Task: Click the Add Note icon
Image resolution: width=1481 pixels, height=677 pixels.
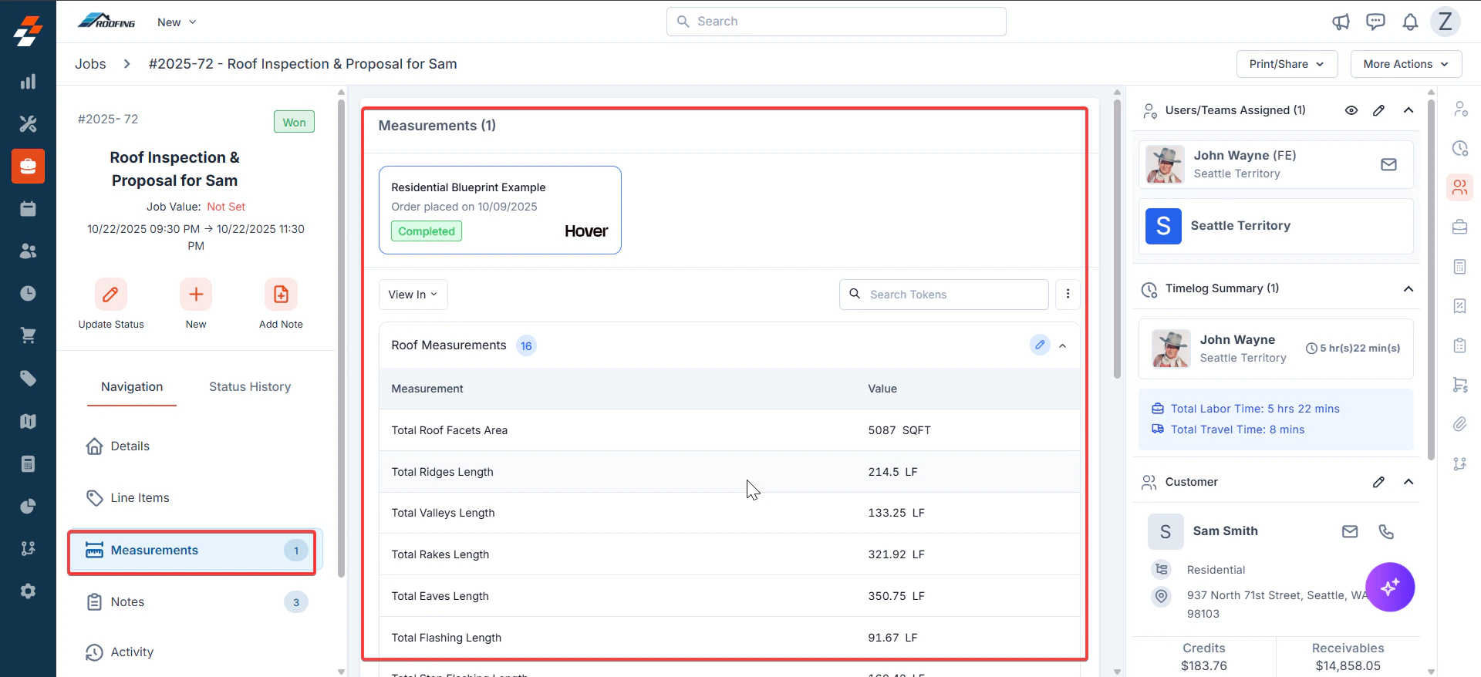Action: coord(281,295)
